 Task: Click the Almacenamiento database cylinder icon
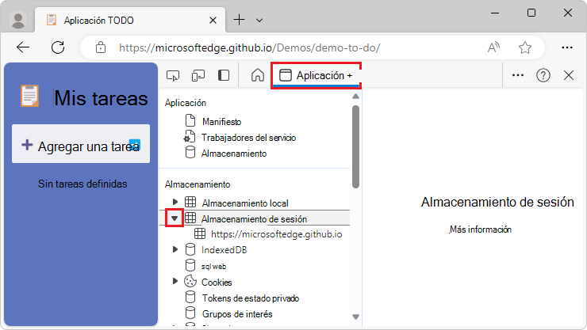190,152
